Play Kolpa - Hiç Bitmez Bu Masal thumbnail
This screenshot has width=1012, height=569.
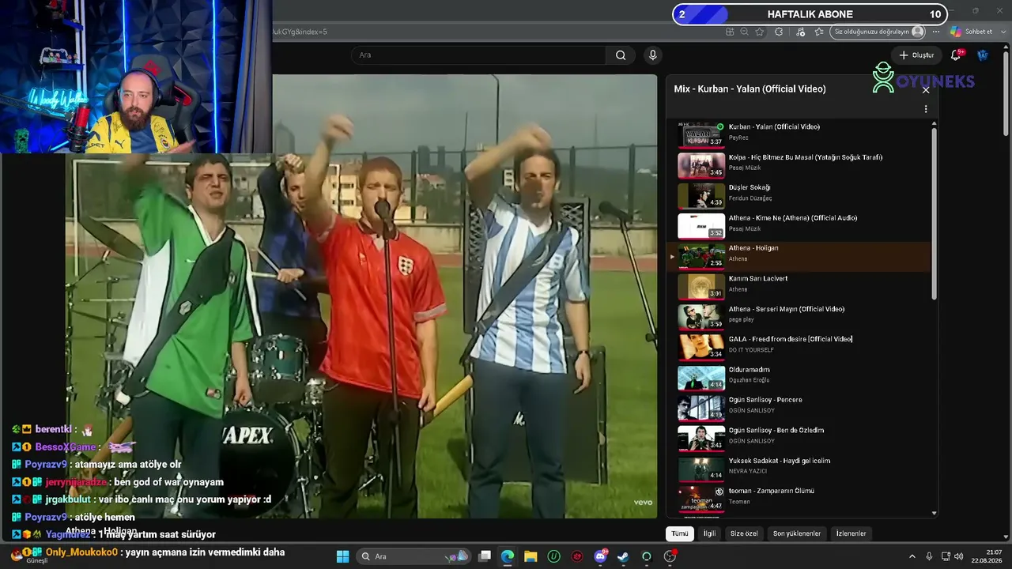coord(701,165)
